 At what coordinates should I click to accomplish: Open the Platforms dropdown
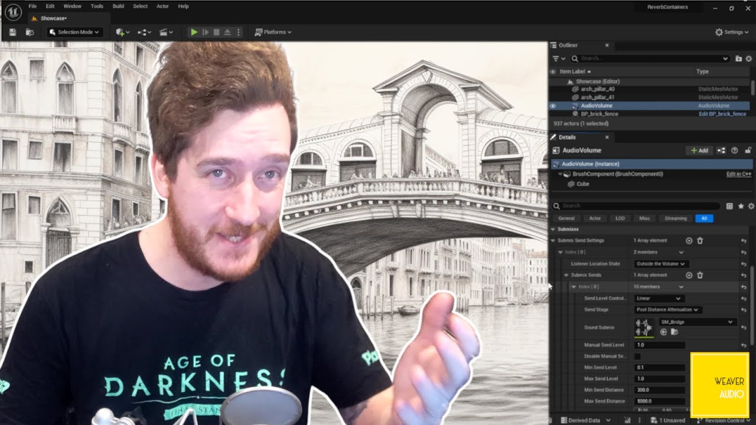coord(273,32)
